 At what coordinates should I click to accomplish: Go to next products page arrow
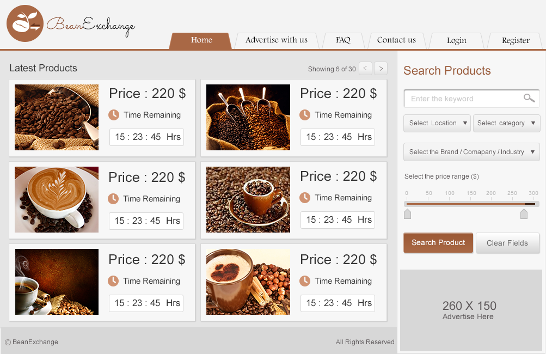coord(381,68)
